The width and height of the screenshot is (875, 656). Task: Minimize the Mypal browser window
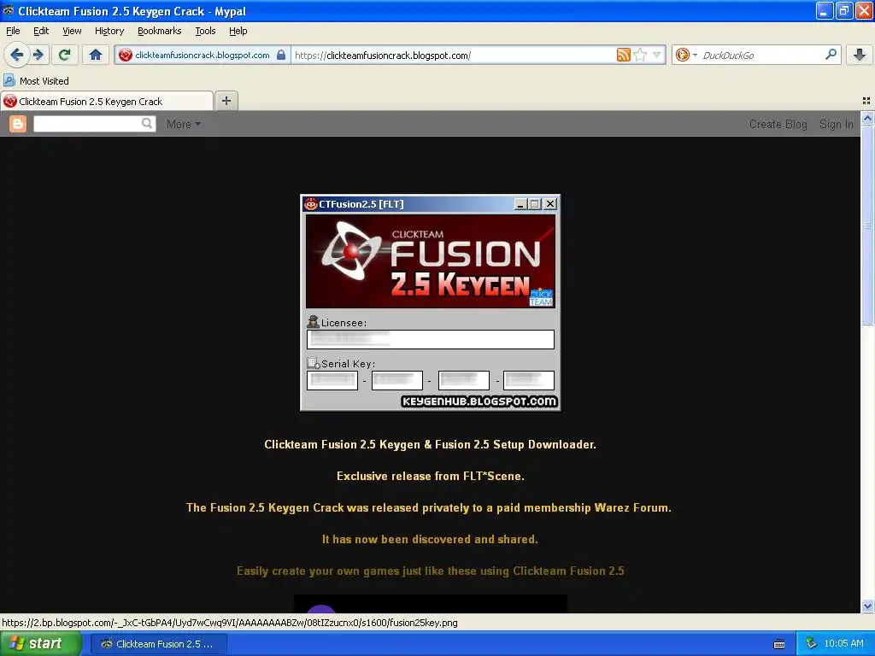[825, 10]
